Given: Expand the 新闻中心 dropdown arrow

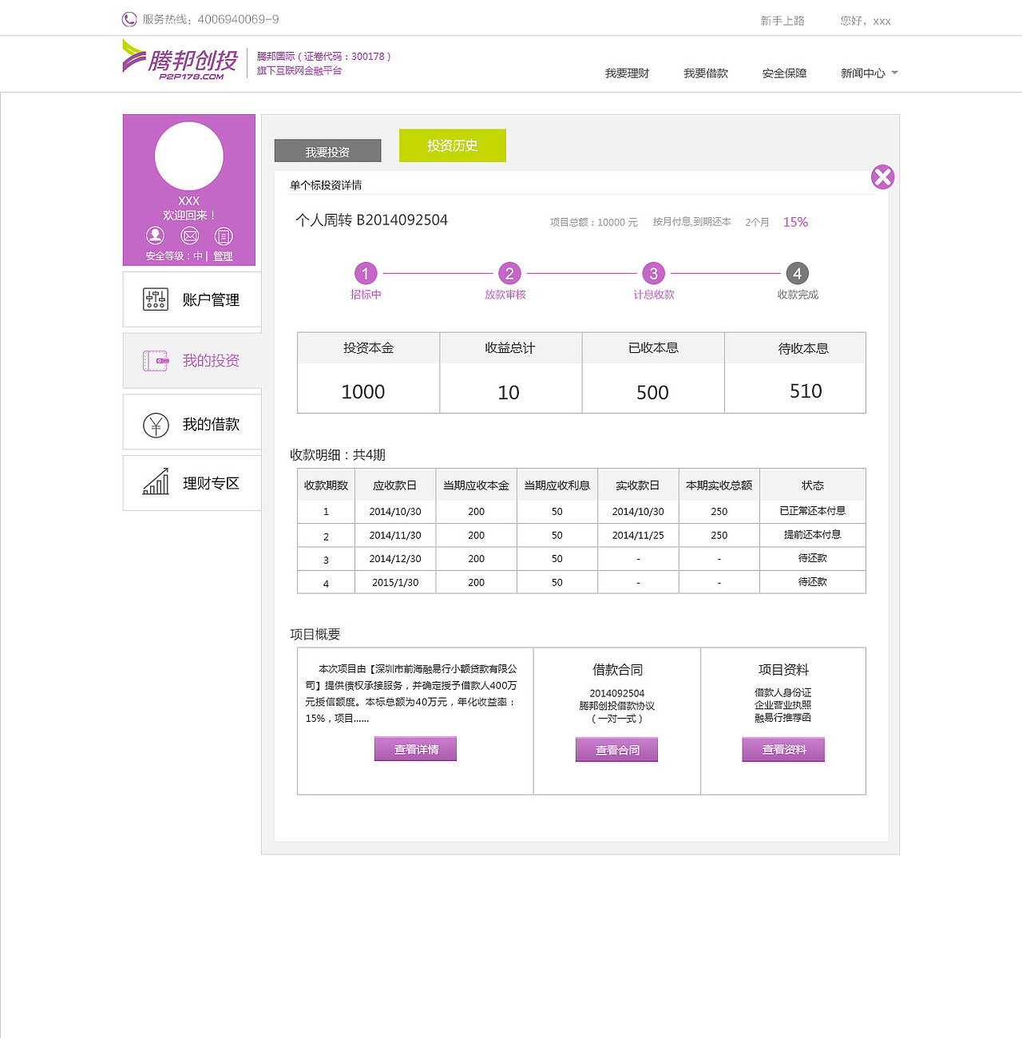Looking at the screenshot, I should pos(894,73).
